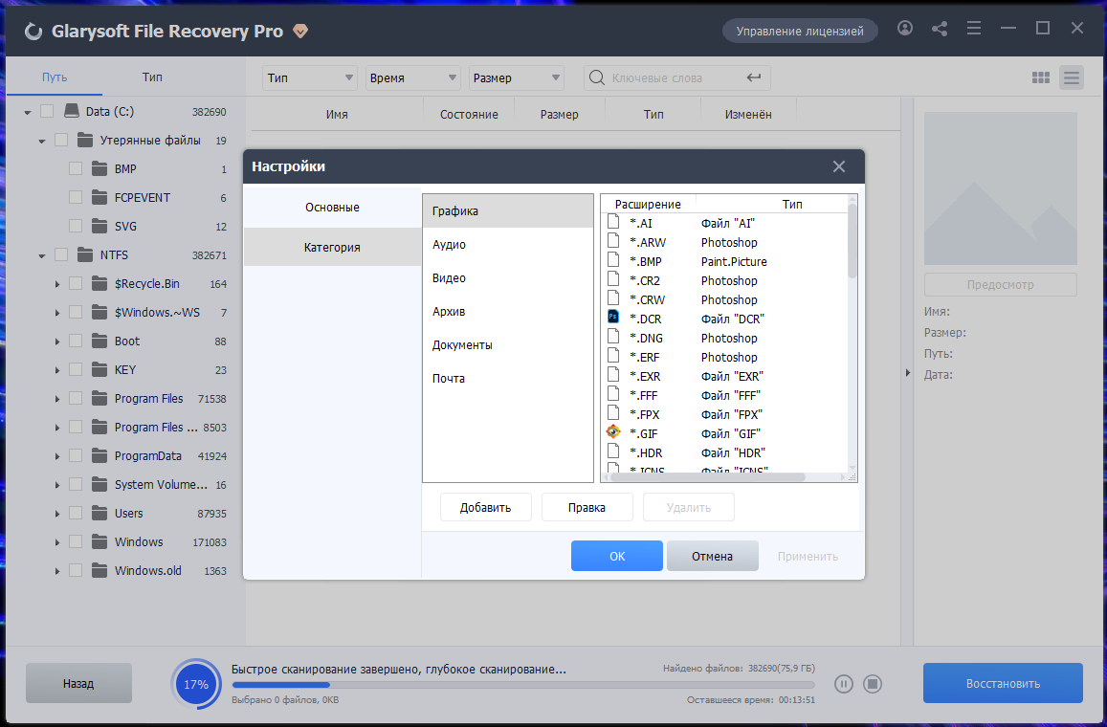Check the FCPEVENT folder checkbox
This screenshot has width=1107, height=727.
(76, 198)
